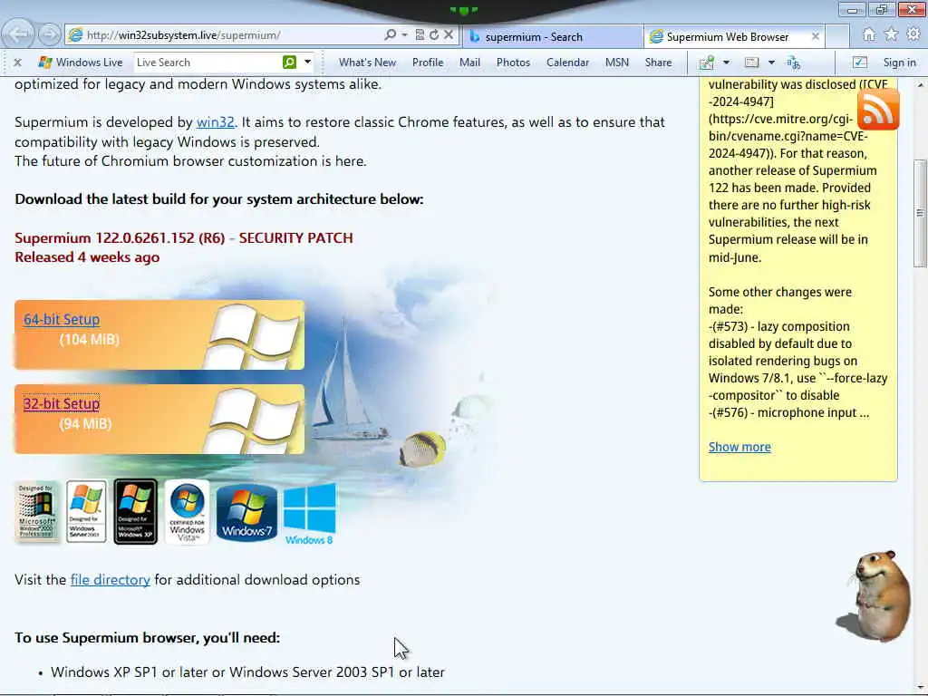This screenshot has height=696, width=928.
Task: Go to the Home page icon
Action: tap(869, 35)
